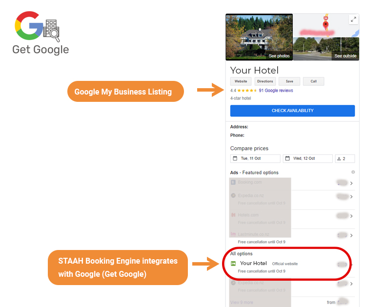This screenshot has width=366, height=307.
Task: Click the red map location pin
Action: (325, 25)
